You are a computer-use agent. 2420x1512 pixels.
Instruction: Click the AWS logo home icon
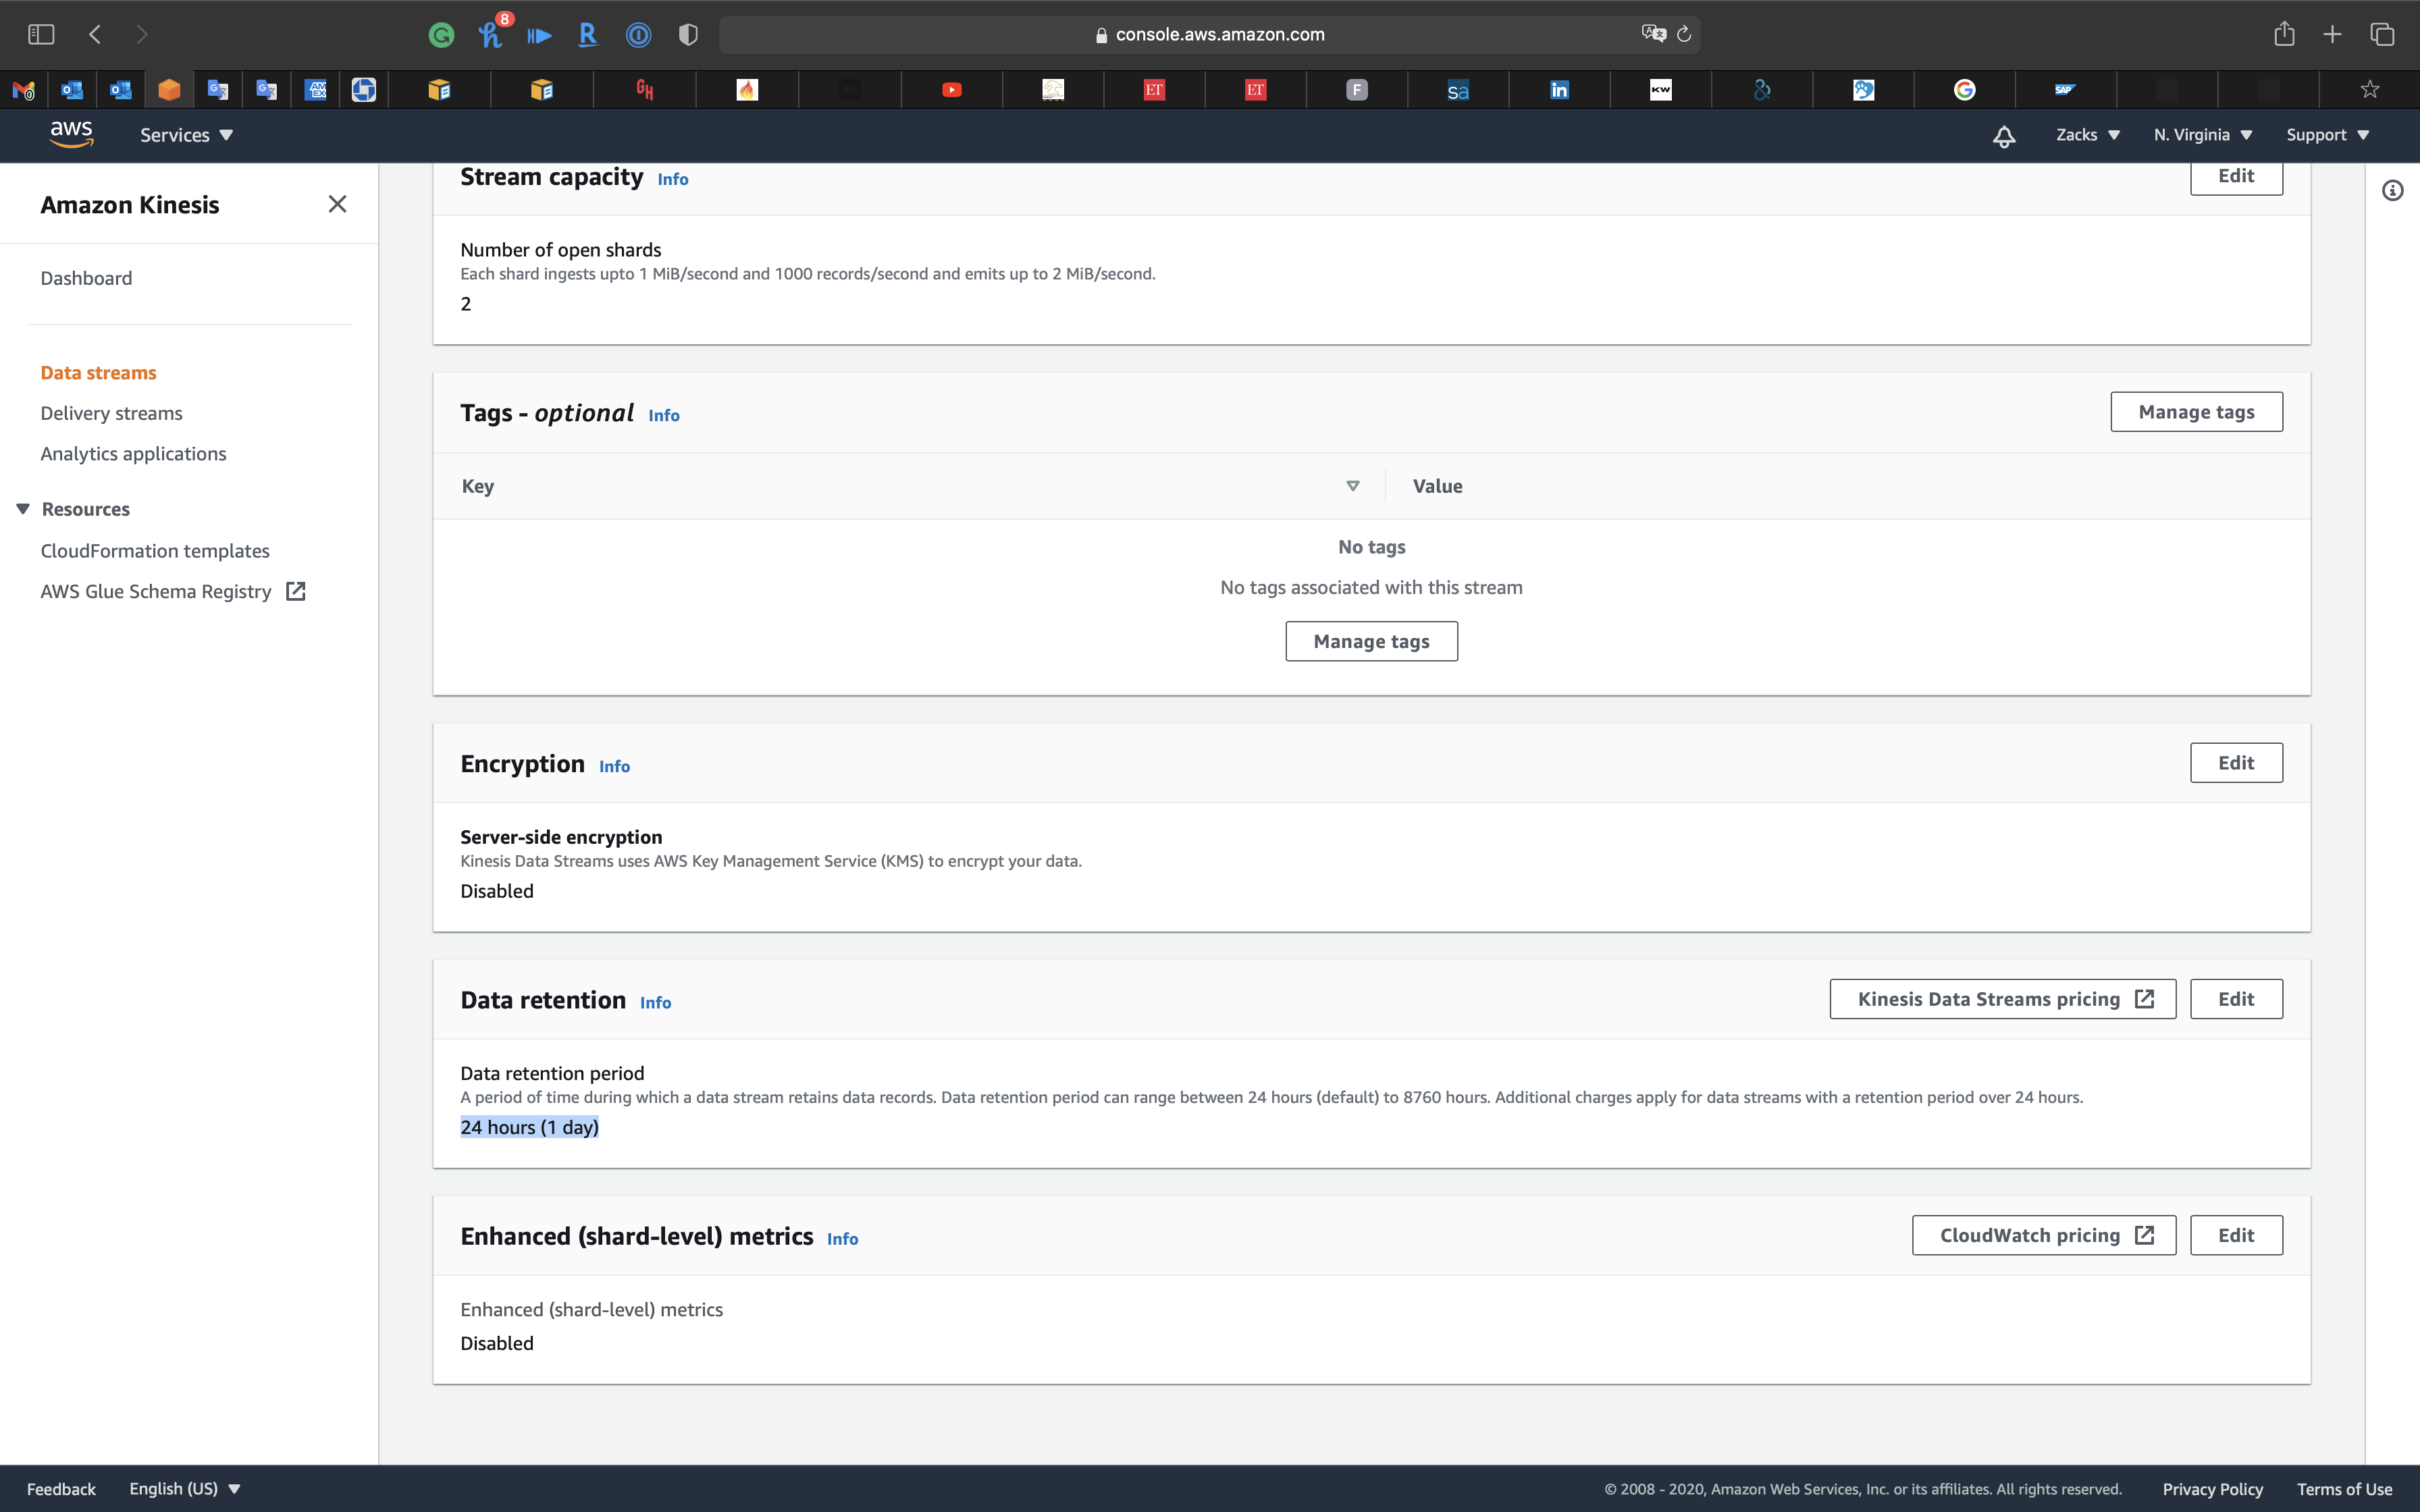click(x=71, y=134)
